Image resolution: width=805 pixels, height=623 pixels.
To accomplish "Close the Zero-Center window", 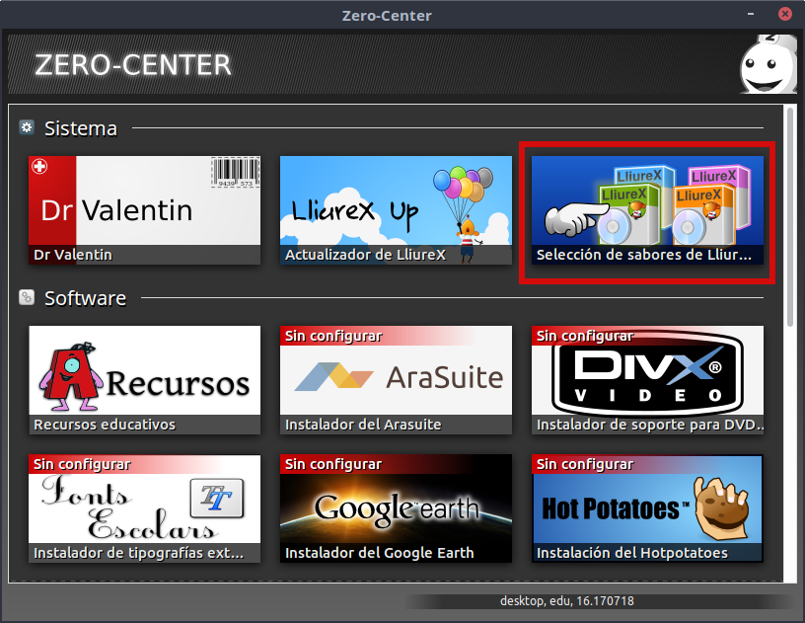I will 784,15.
